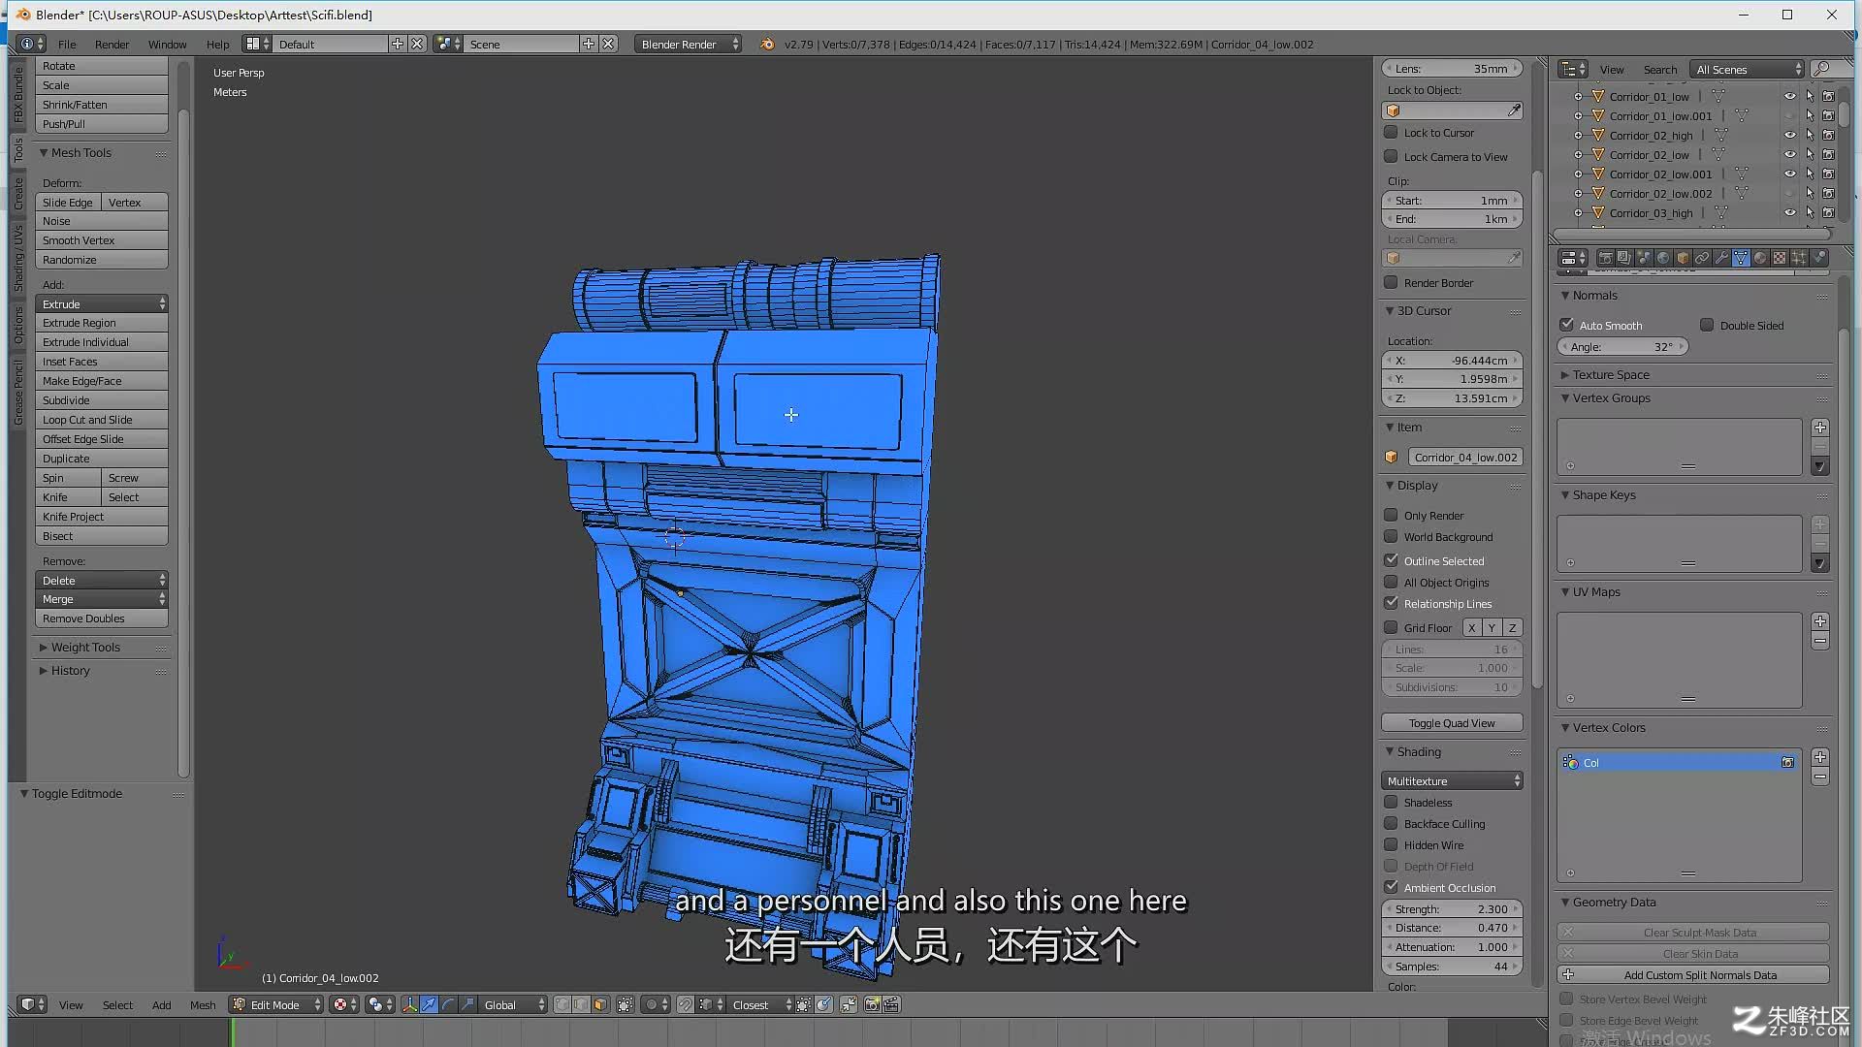Select the rotate manipulator arc icon
The image size is (1862, 1047).
[x=448, y=1005]
